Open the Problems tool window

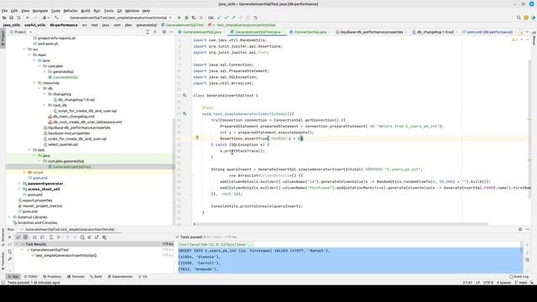52,276
